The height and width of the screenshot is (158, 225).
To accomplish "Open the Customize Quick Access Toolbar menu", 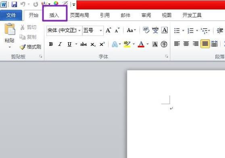I will (74, 5).
